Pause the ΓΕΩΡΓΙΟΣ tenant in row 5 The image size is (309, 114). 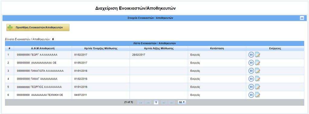coord(251,87)
